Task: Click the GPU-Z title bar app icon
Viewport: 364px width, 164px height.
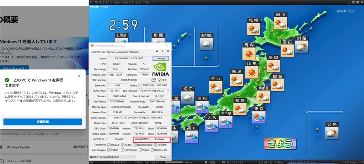Action: click(x=92, y=46)
